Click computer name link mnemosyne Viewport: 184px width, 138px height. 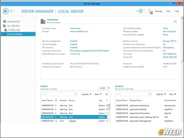(75, 28)
